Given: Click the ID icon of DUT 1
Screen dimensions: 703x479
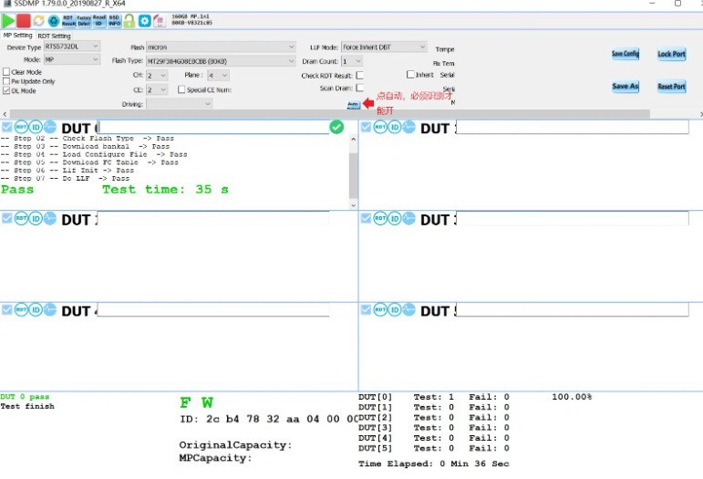Looking at the screenshot, I should click(395, 127).
